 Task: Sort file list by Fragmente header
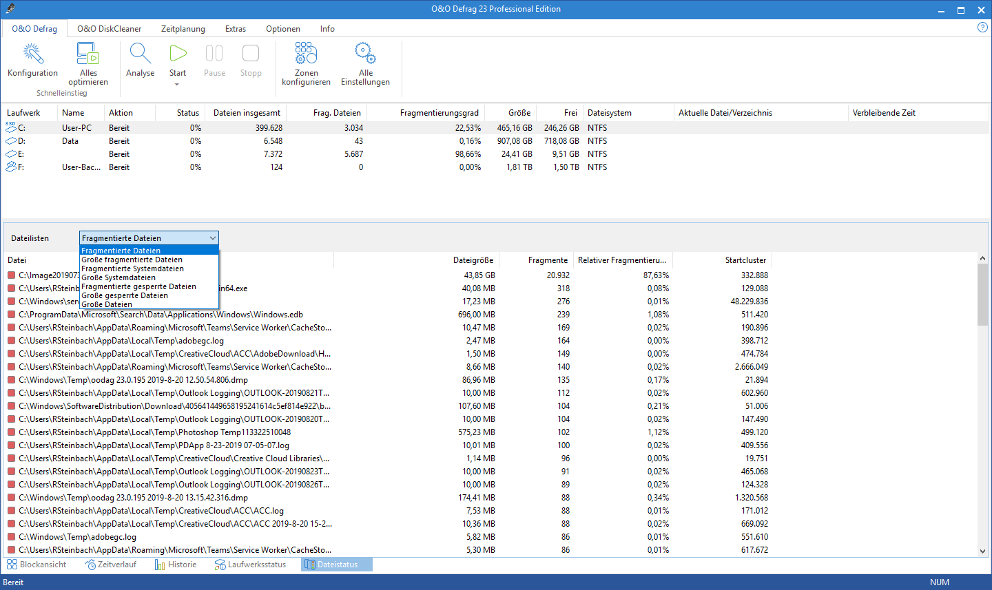pos(536,260)
